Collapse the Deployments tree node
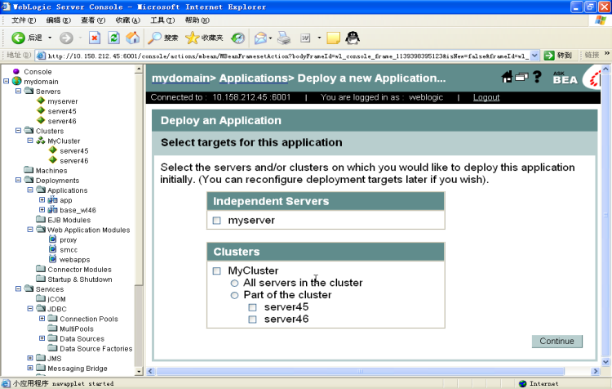 (18, 180)
